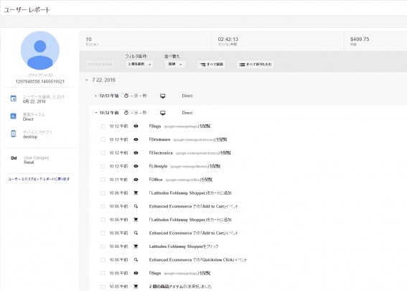The image size is (407, 291).
Task: Go back via ユーザー エクスプローラ レポートに戻ります link
Action: coord(39,179)
